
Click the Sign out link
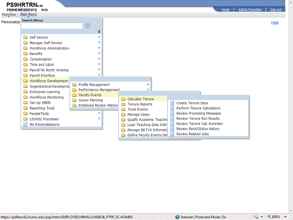276,9
